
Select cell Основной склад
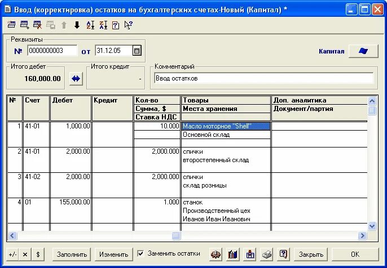click(x=226, y=135)
